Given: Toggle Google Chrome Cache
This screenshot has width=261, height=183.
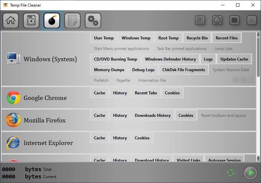Looking at the screenshot, I should pos(99,93).
